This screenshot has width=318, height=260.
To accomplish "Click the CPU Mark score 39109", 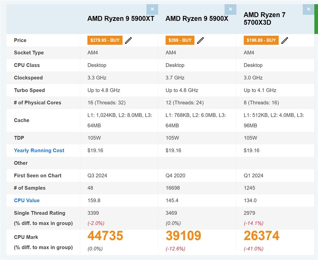I will pos(183,236).
